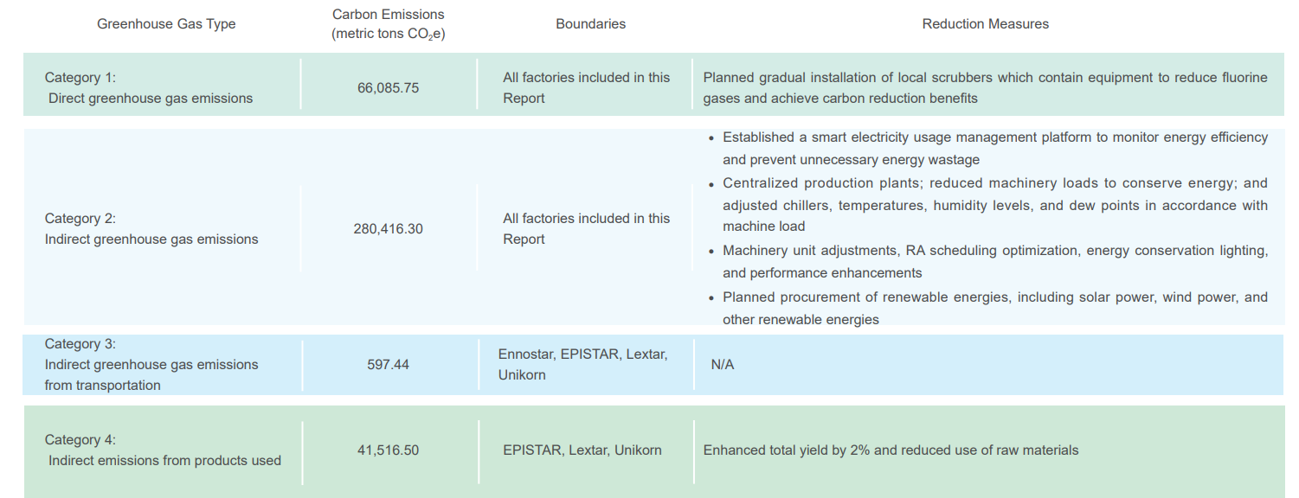Select the 66,085.75 emissions value

point(388,87)
